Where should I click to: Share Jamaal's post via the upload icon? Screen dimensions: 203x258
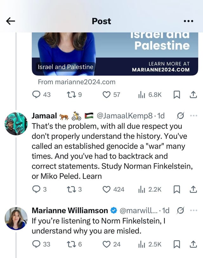pyautogui.click(x=193, y=189)
